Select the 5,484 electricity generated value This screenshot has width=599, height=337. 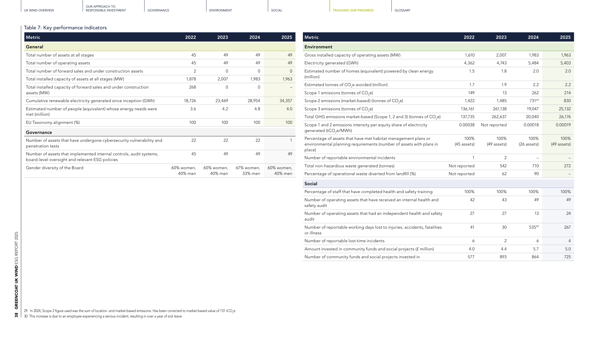coord(534,63)
